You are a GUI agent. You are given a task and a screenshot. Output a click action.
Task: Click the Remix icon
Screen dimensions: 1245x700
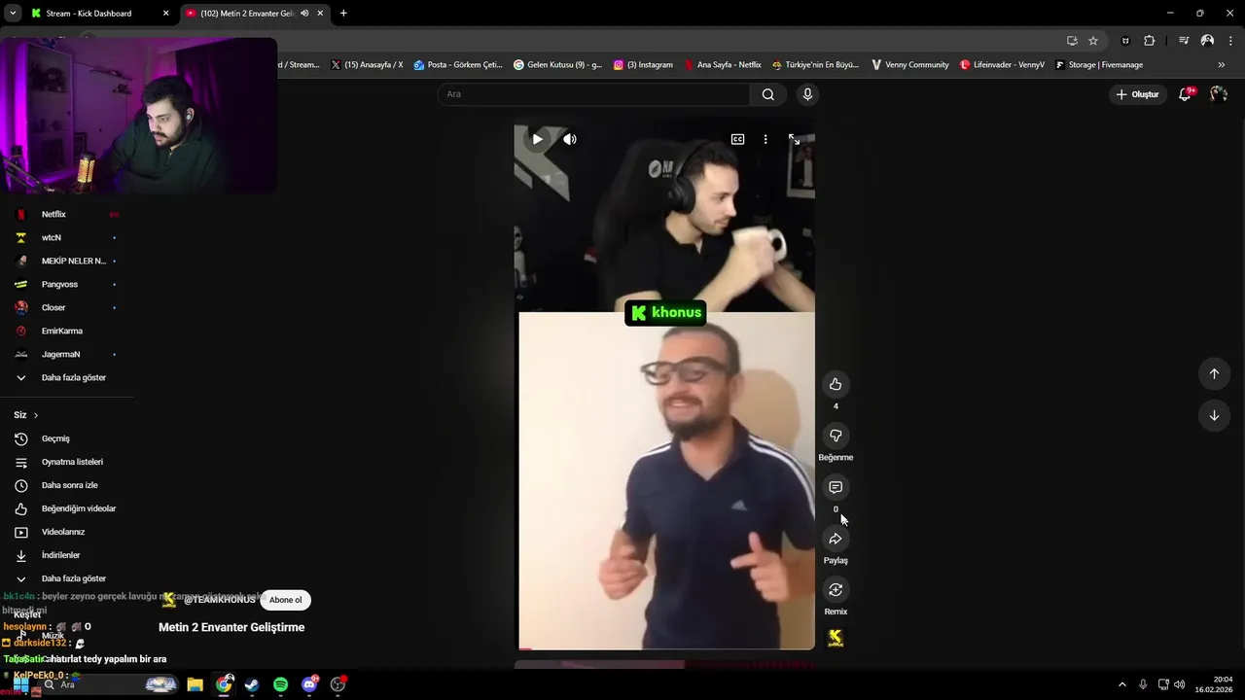[x=836, y=590]
